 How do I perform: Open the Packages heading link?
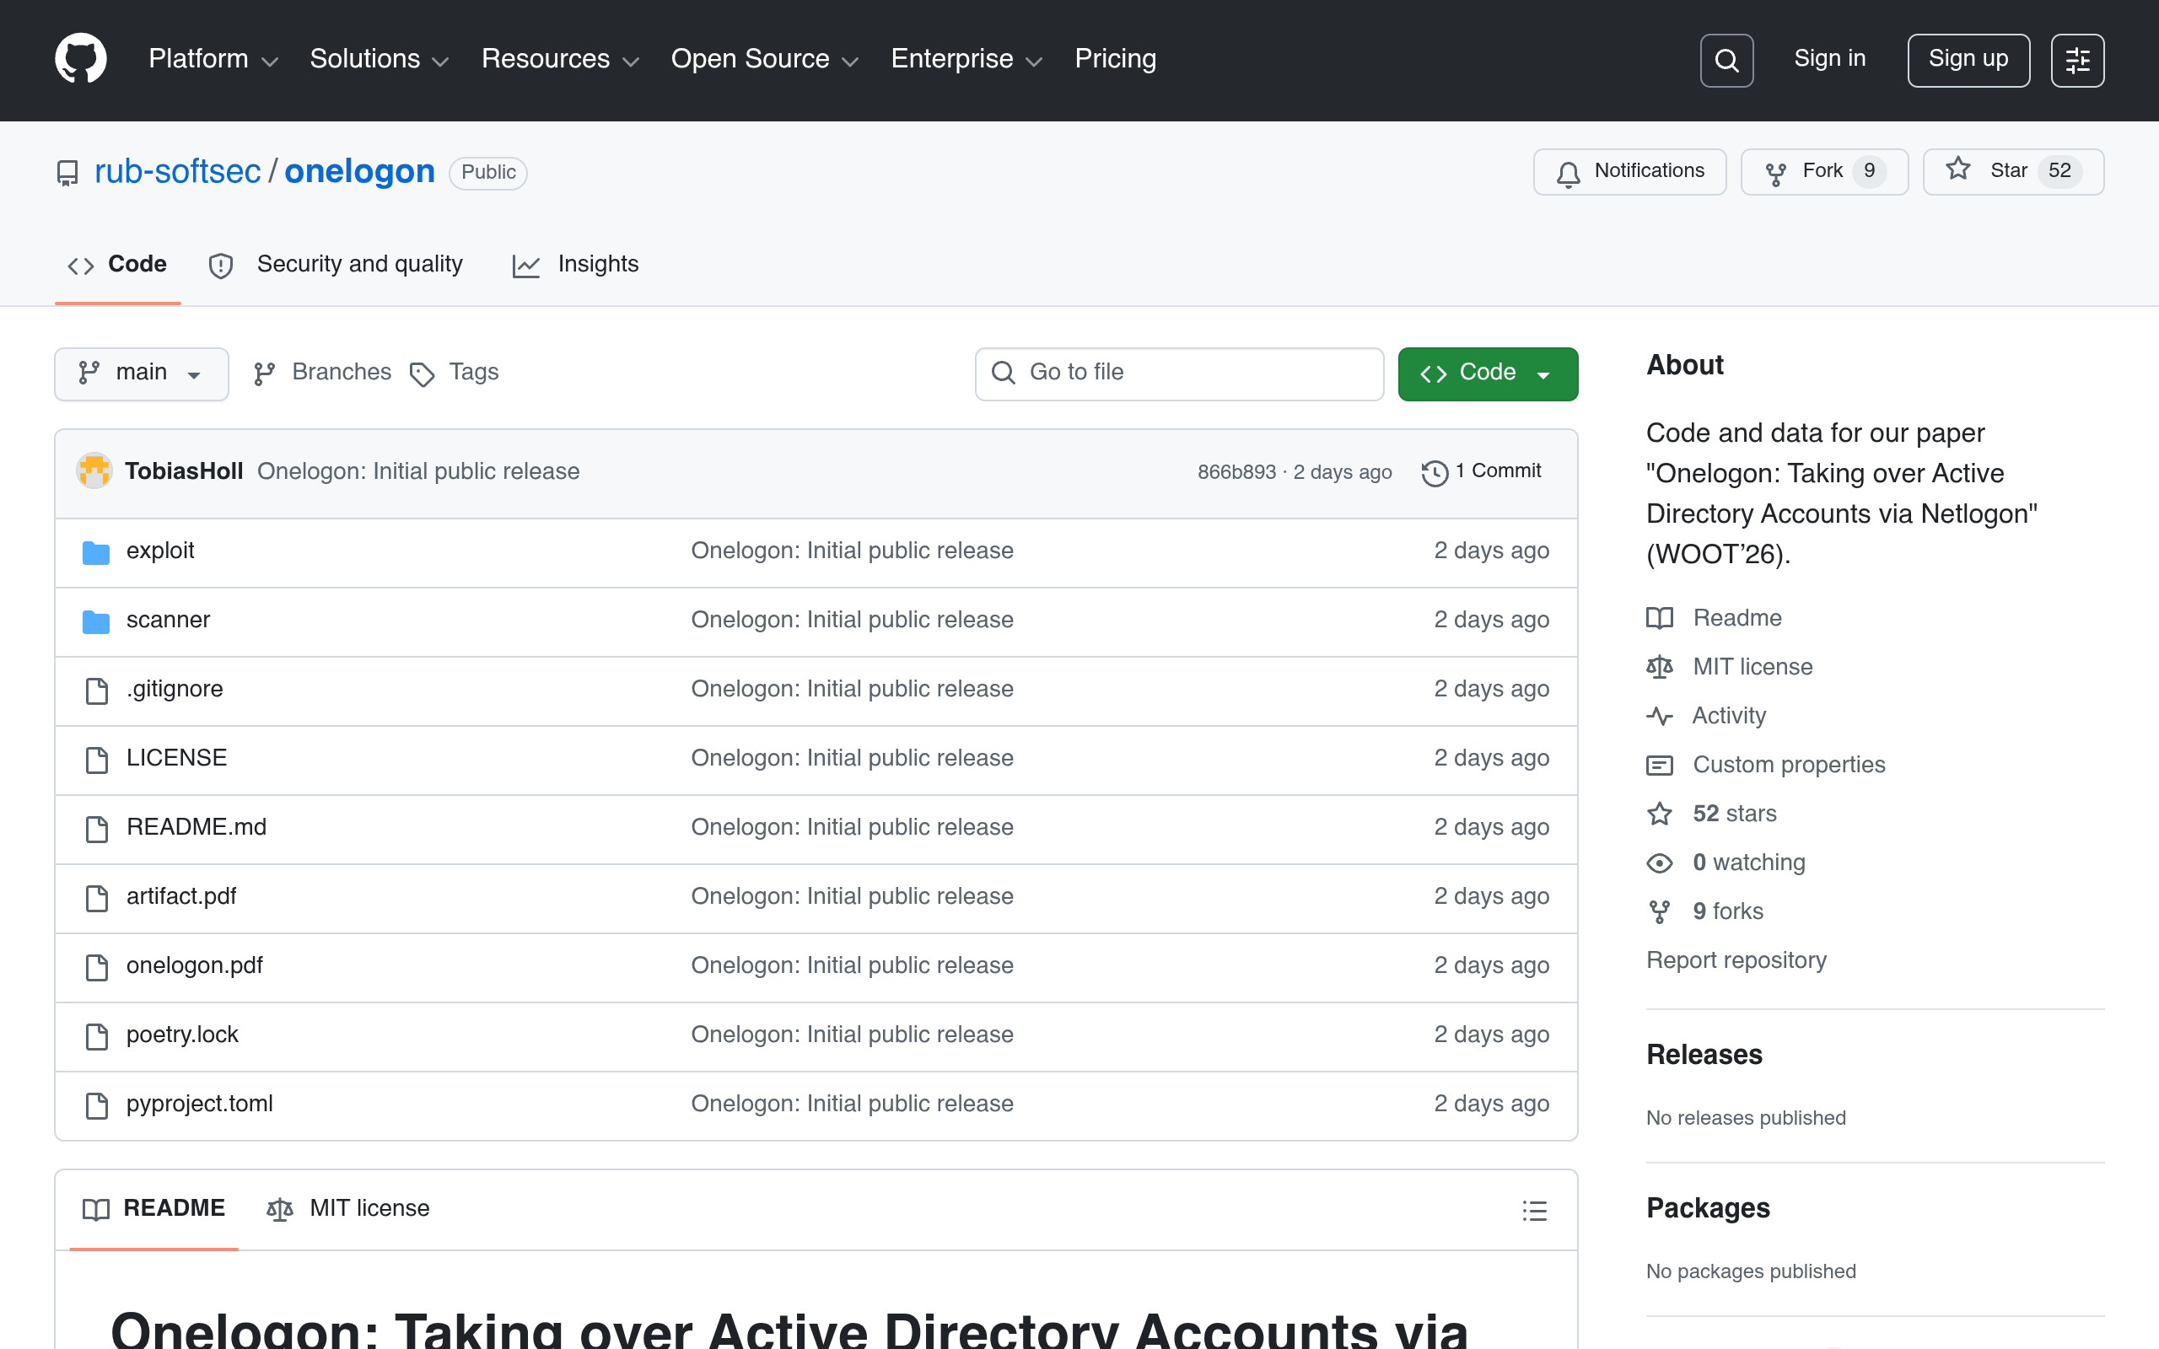coord(1708,1208)
